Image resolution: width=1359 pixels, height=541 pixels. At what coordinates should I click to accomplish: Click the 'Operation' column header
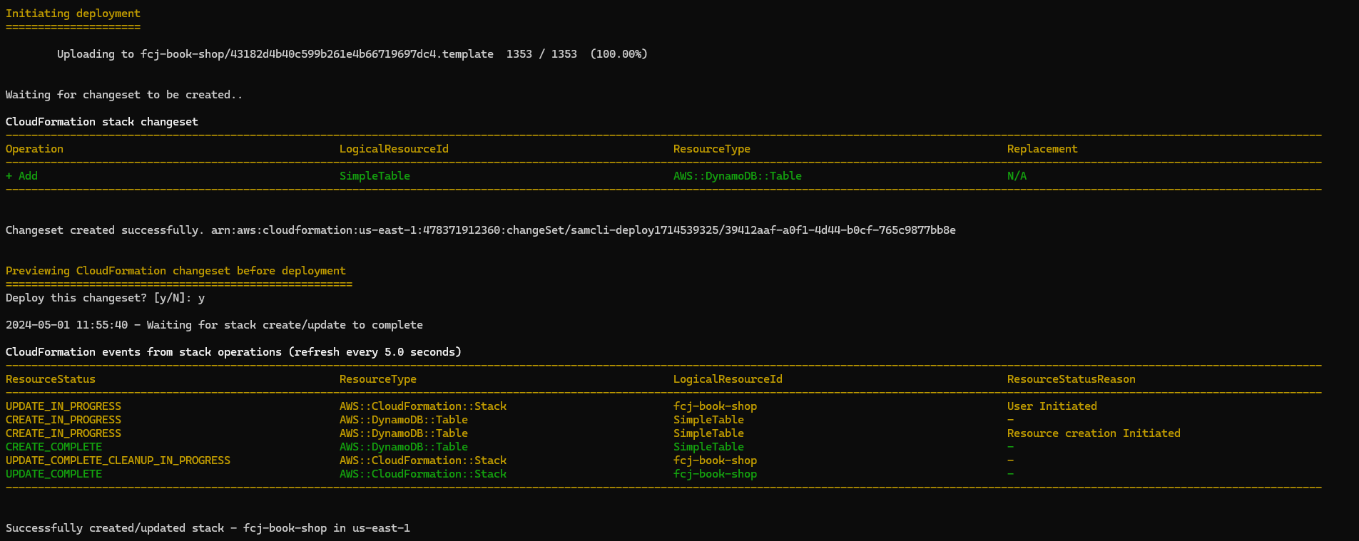tap(34, 149)
